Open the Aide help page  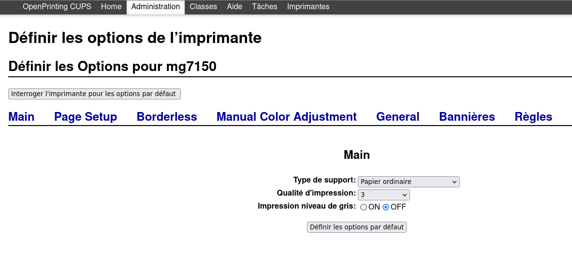tap(235, 7)
